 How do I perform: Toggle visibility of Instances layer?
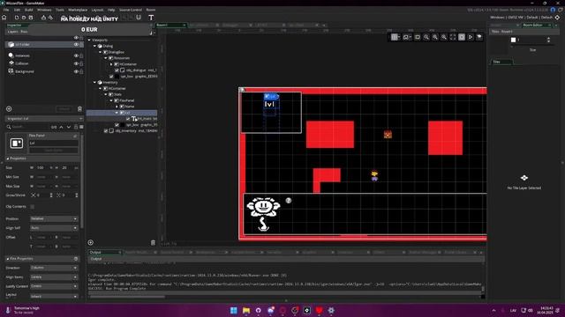[x=76, y=55]
